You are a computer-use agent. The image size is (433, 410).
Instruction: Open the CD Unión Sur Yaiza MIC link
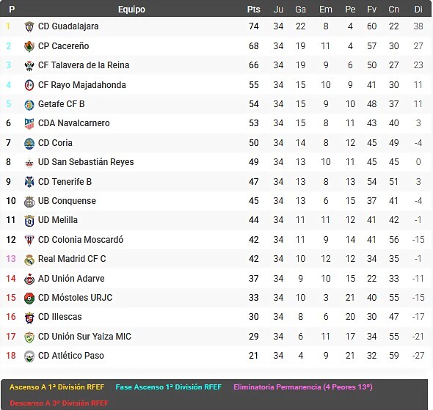[84, 337]
